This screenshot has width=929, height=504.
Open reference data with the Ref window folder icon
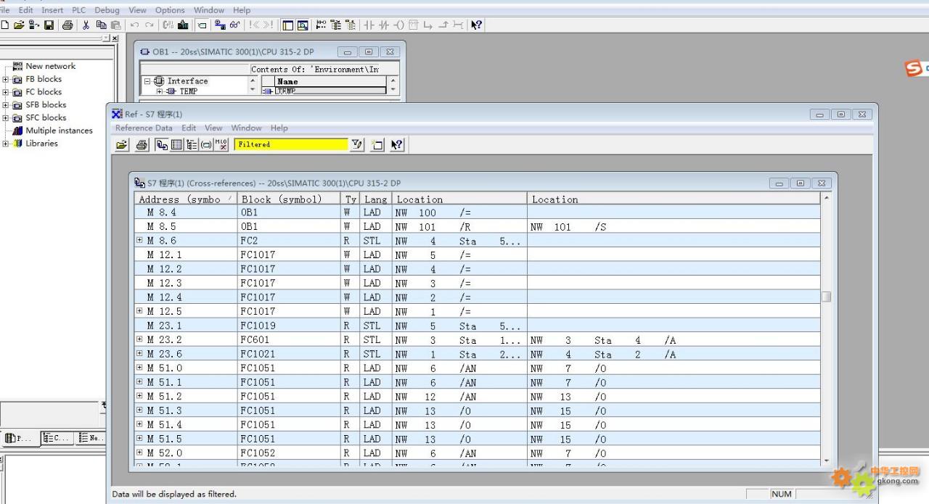pyautogui.click(x=122, y=144)
